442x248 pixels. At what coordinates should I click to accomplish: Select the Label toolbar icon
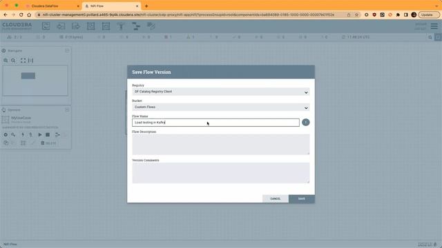151,26
